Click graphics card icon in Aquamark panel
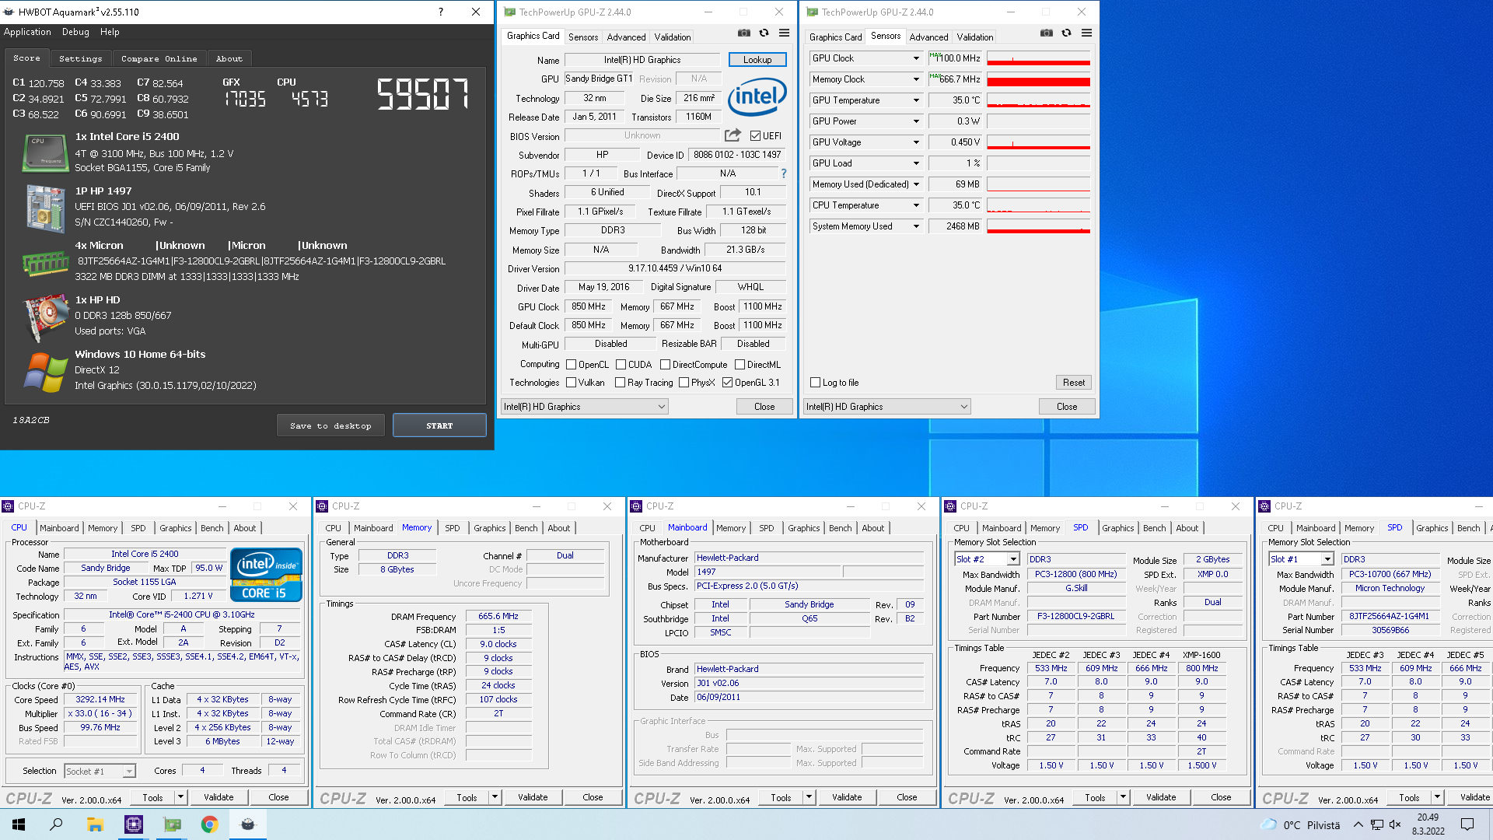Image resolution: width=1493 pixels, height=840 pixels. (46, 317)
